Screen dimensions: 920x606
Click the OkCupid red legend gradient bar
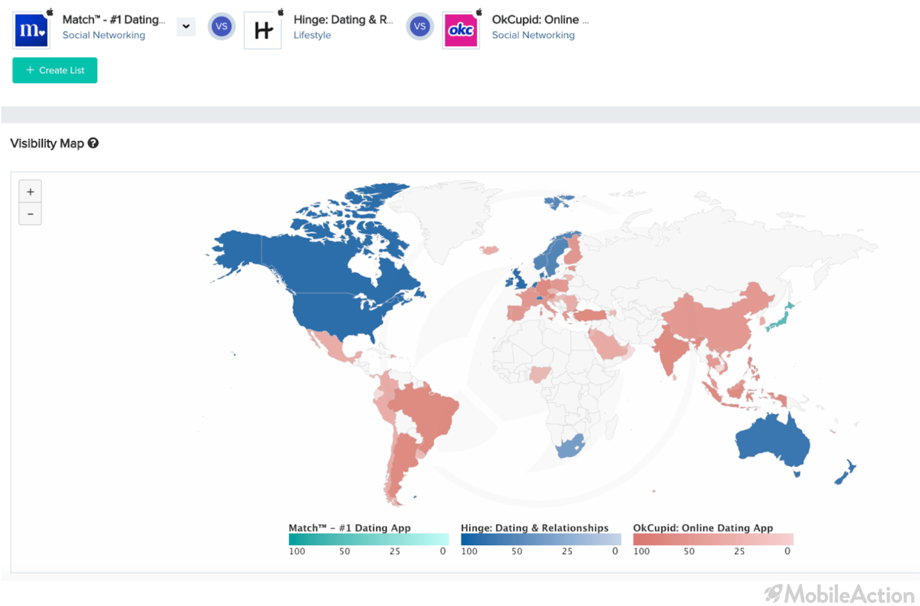(x=713, y=539)
